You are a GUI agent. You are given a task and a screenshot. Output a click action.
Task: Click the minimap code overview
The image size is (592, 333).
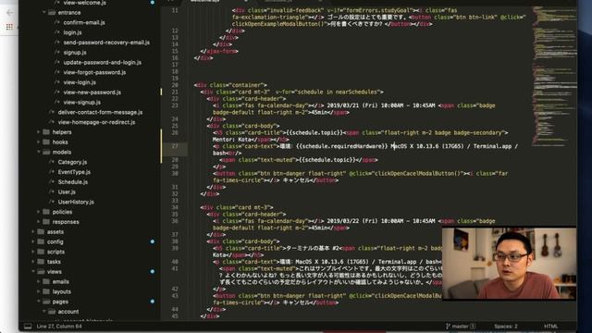click(x=554, y=76)
